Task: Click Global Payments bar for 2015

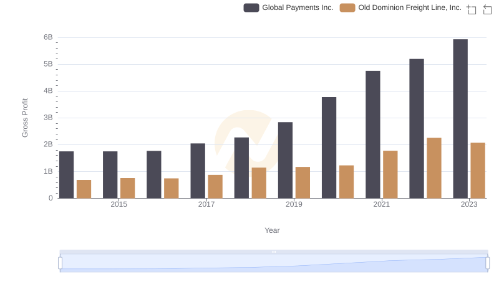Action: click(110, 175)
